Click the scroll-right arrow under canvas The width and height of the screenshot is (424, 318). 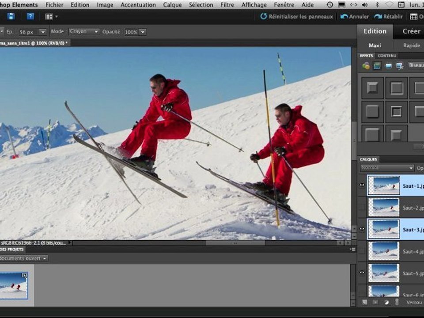pyautogui.click(x=348, y=243)
